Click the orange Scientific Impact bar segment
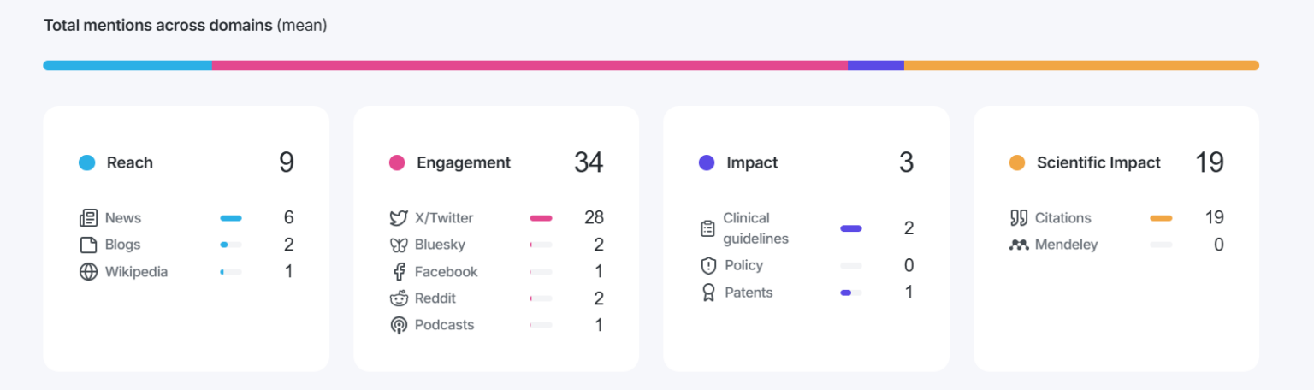 pyautogui.click(x=1081, y=65)
